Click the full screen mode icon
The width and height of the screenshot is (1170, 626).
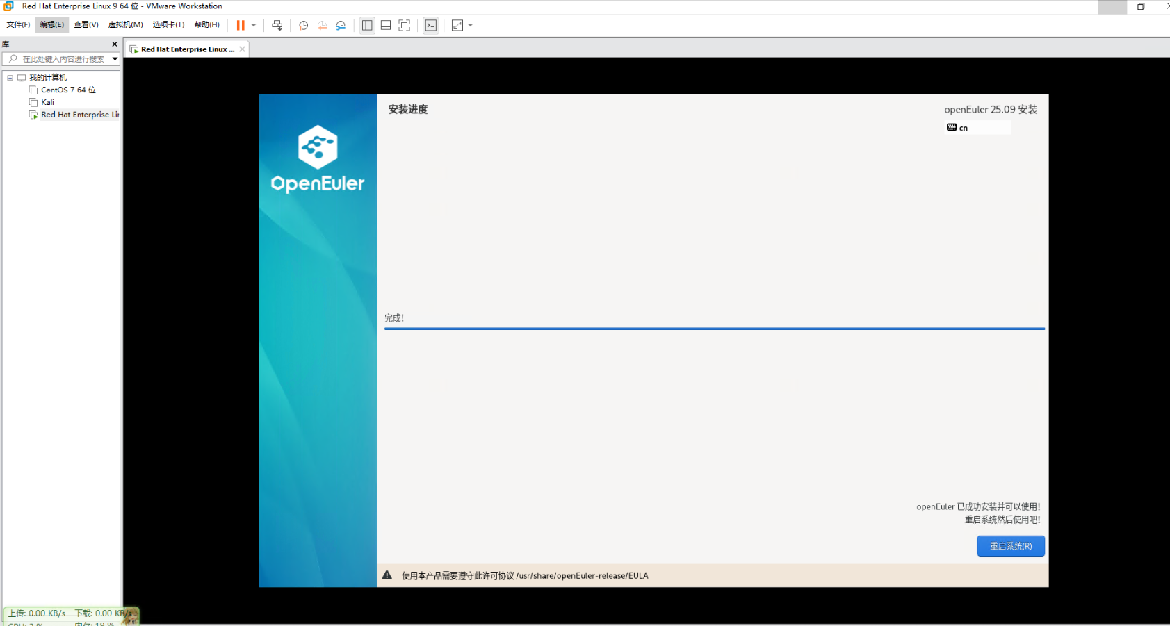(405, 25)
